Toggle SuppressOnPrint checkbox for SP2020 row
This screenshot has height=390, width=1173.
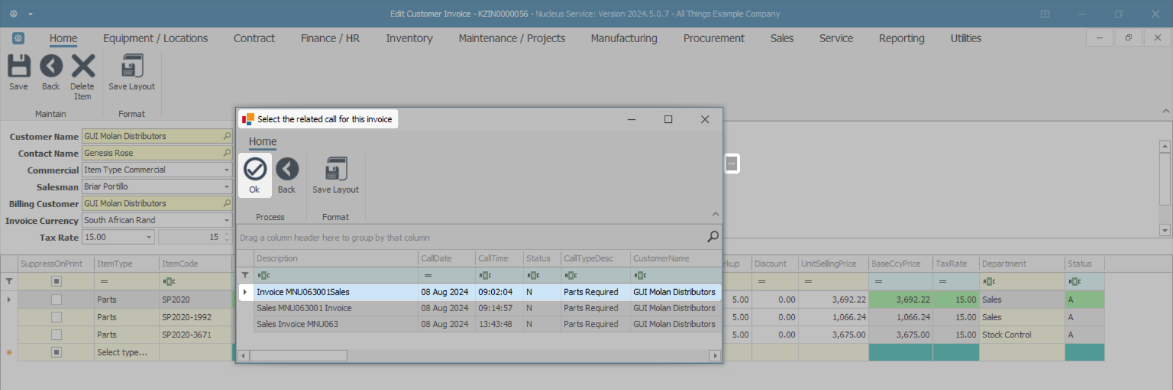pyautogui.click(x=56, y=300)
